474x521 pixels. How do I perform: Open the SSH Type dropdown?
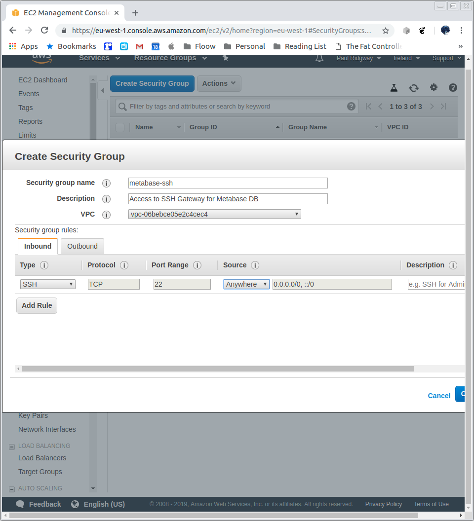click(x=48, y=284)
